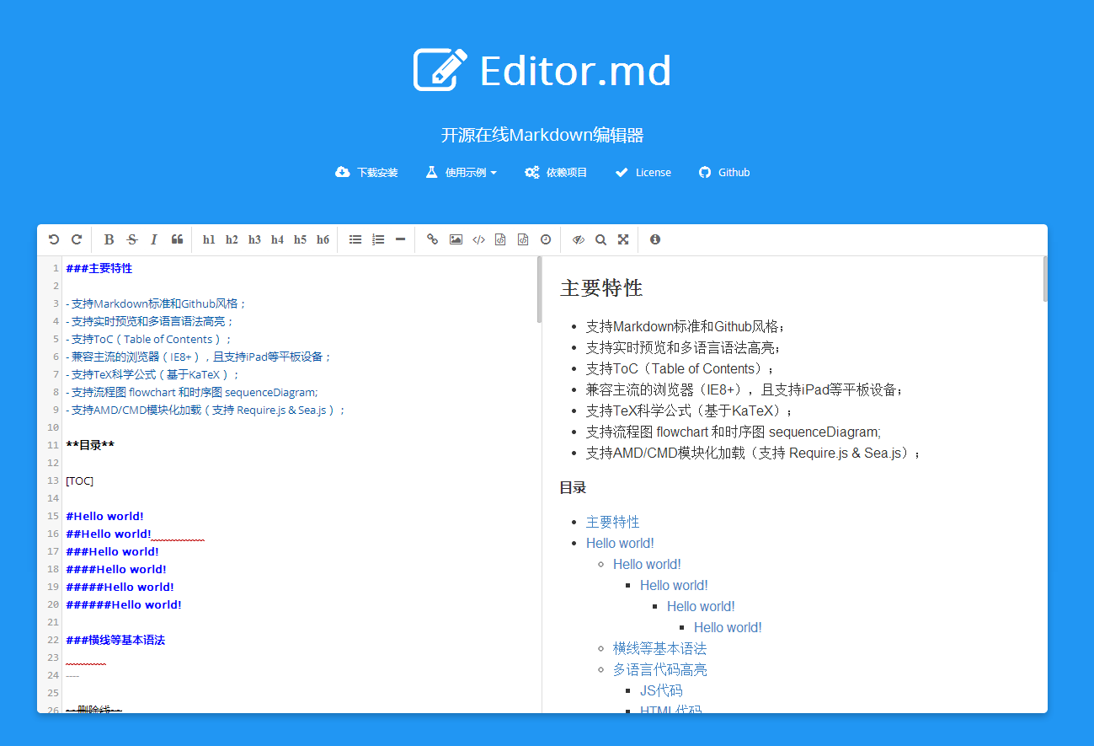Click the undo arrow in toolbar

click(54, 240)
